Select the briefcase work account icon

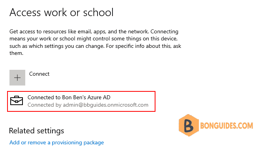pos(17,100)
